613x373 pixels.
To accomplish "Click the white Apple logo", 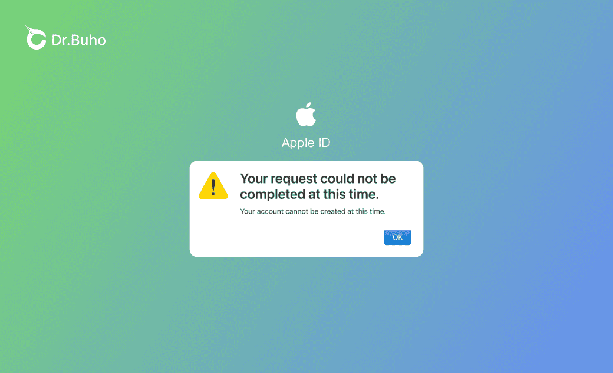I will (306, 114).
